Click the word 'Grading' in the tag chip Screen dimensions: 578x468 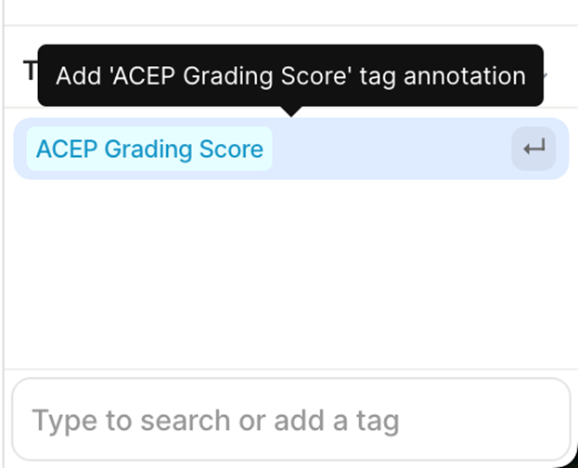(148, 149)
